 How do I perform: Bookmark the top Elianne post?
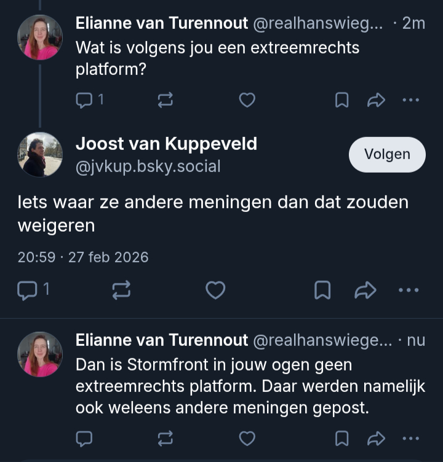tap(341, 100)
